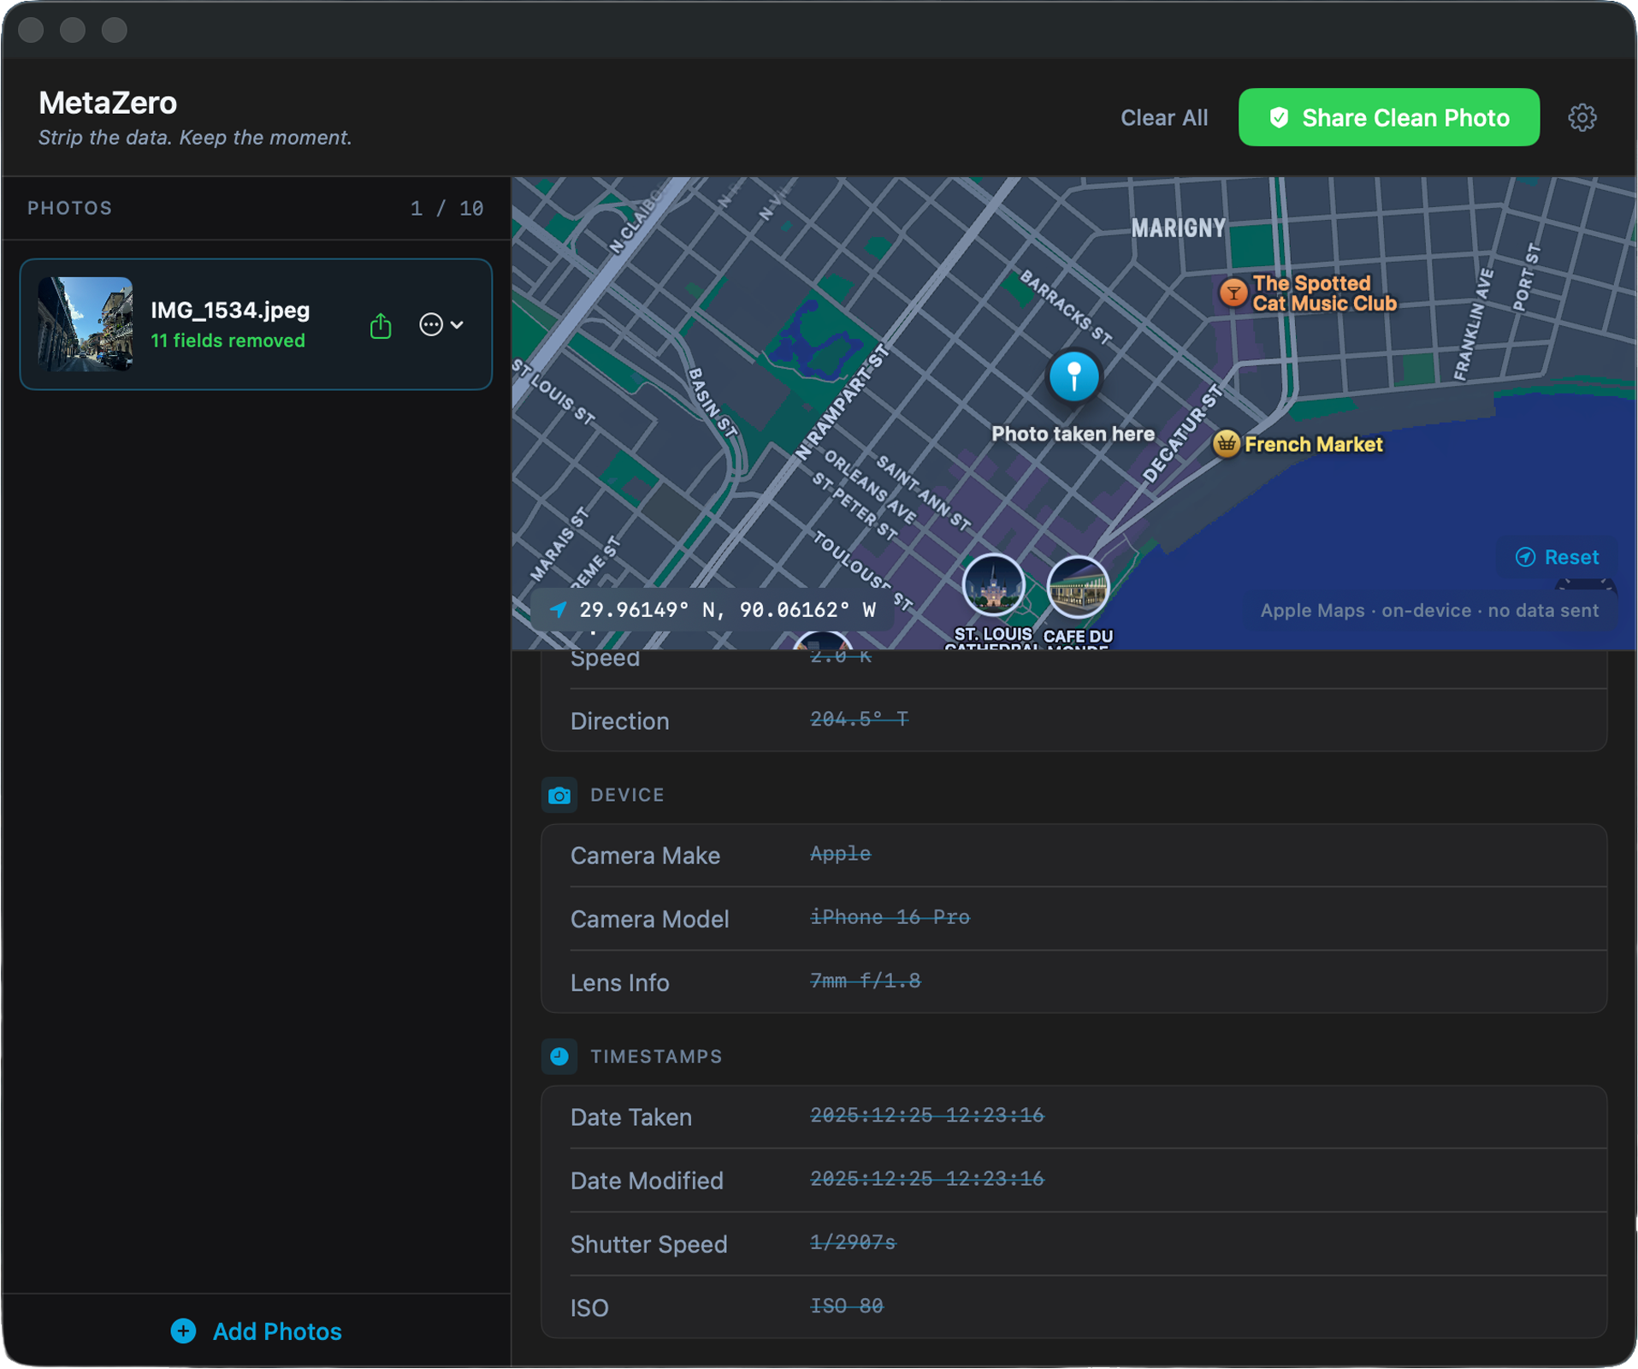1638x1369 pixels.
Task: Click the Date Modified value
Action: tap(926, 1179)
